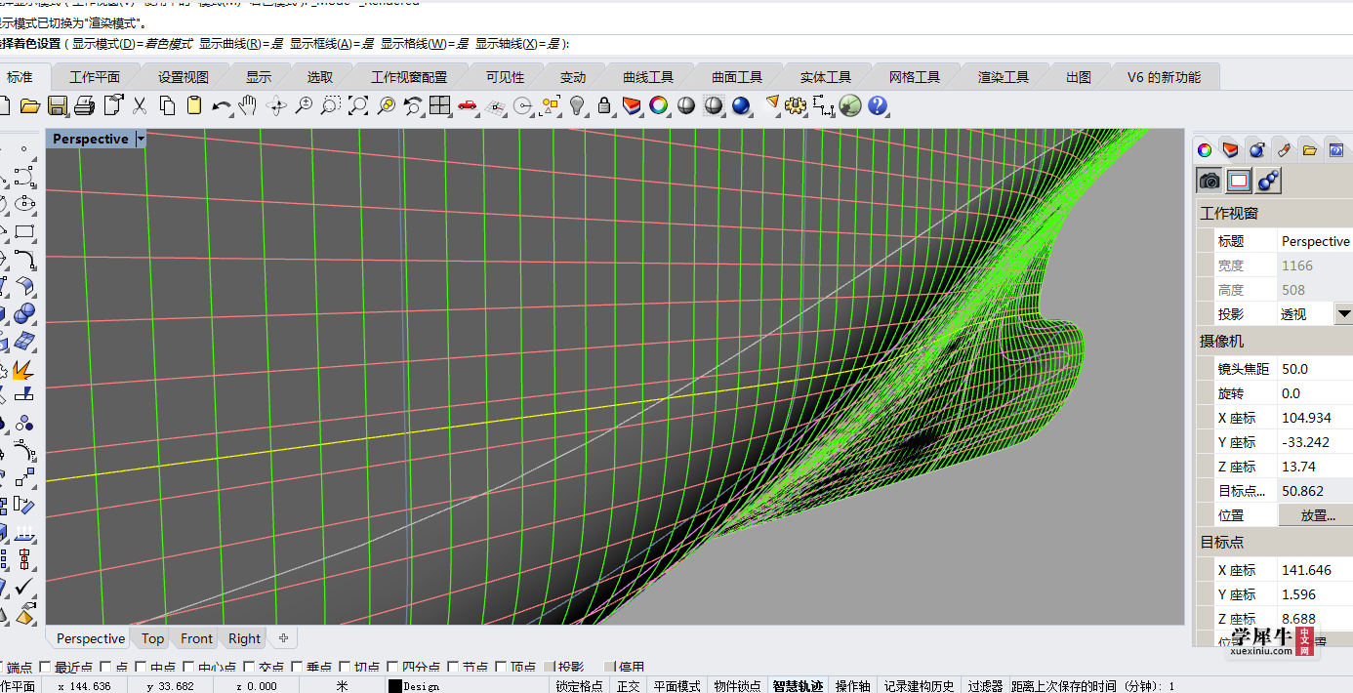This screenshot has width=1353, height=693.
Task: Paste from the clipboard icon
Action: click(194, 105)
